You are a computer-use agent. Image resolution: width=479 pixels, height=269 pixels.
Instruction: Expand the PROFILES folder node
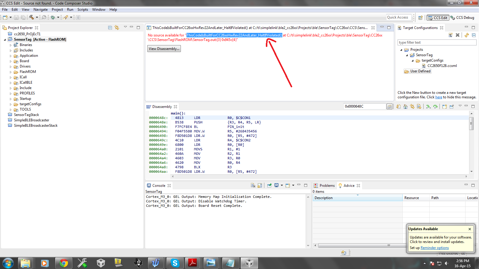tap(11, 94)
